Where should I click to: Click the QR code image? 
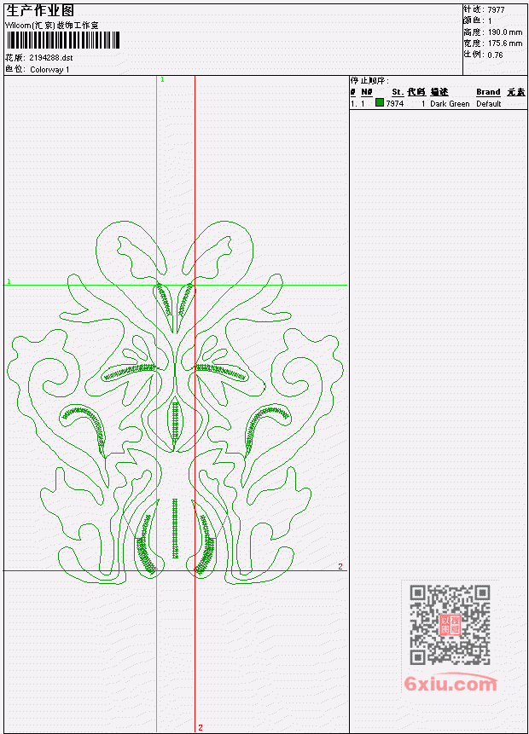[x=450, y=625]
